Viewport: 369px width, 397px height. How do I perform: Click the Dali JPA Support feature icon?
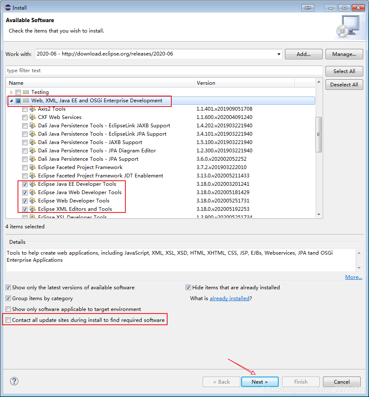33,159
